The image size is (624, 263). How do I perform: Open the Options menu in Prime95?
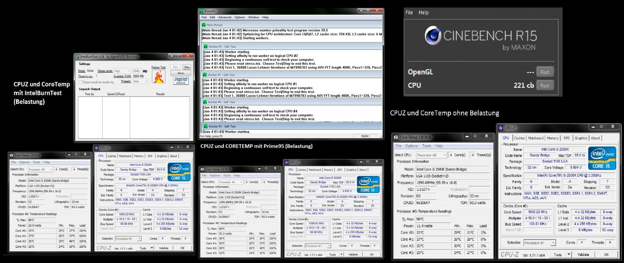click(x=240, y=17)
